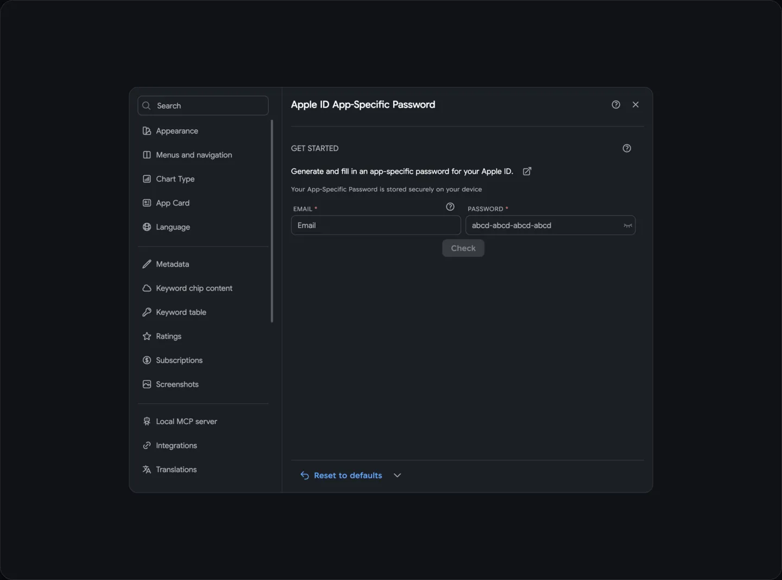Click the Check button
The width and height of the screenshot is (782, 580).
[463, 248]
